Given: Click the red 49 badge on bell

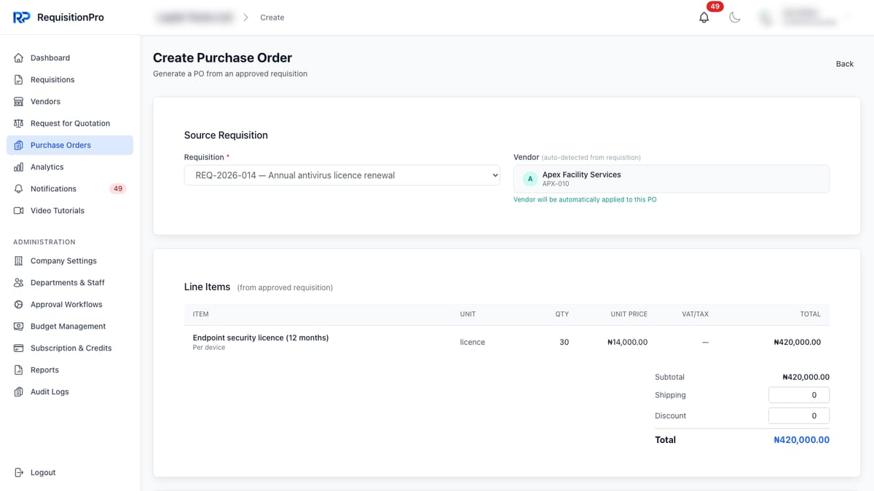Looking at the screenshot, I should pyautogui.click(x=714, y=7).
